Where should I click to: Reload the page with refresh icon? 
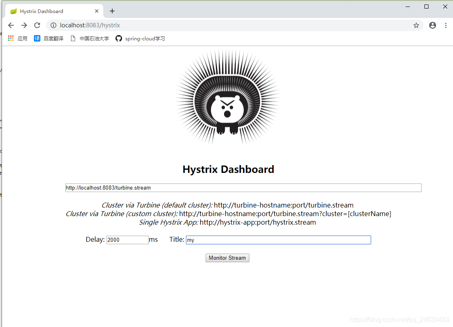37,25
